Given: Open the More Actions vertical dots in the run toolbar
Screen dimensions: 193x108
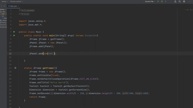Looking at the screenshot, I should pyautogui.click(x=166, y=1).
